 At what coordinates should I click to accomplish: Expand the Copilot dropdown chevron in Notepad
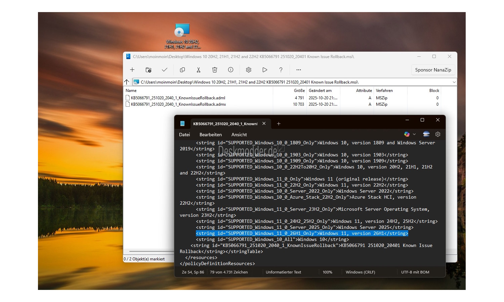tap(414, 134)
